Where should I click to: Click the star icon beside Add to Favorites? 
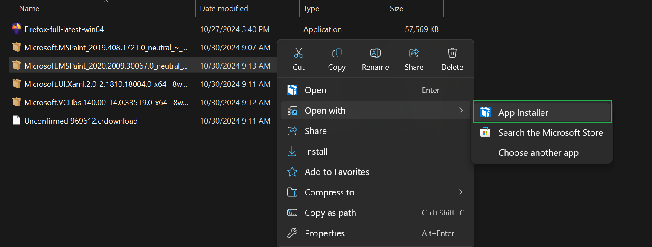coord(292,172)
